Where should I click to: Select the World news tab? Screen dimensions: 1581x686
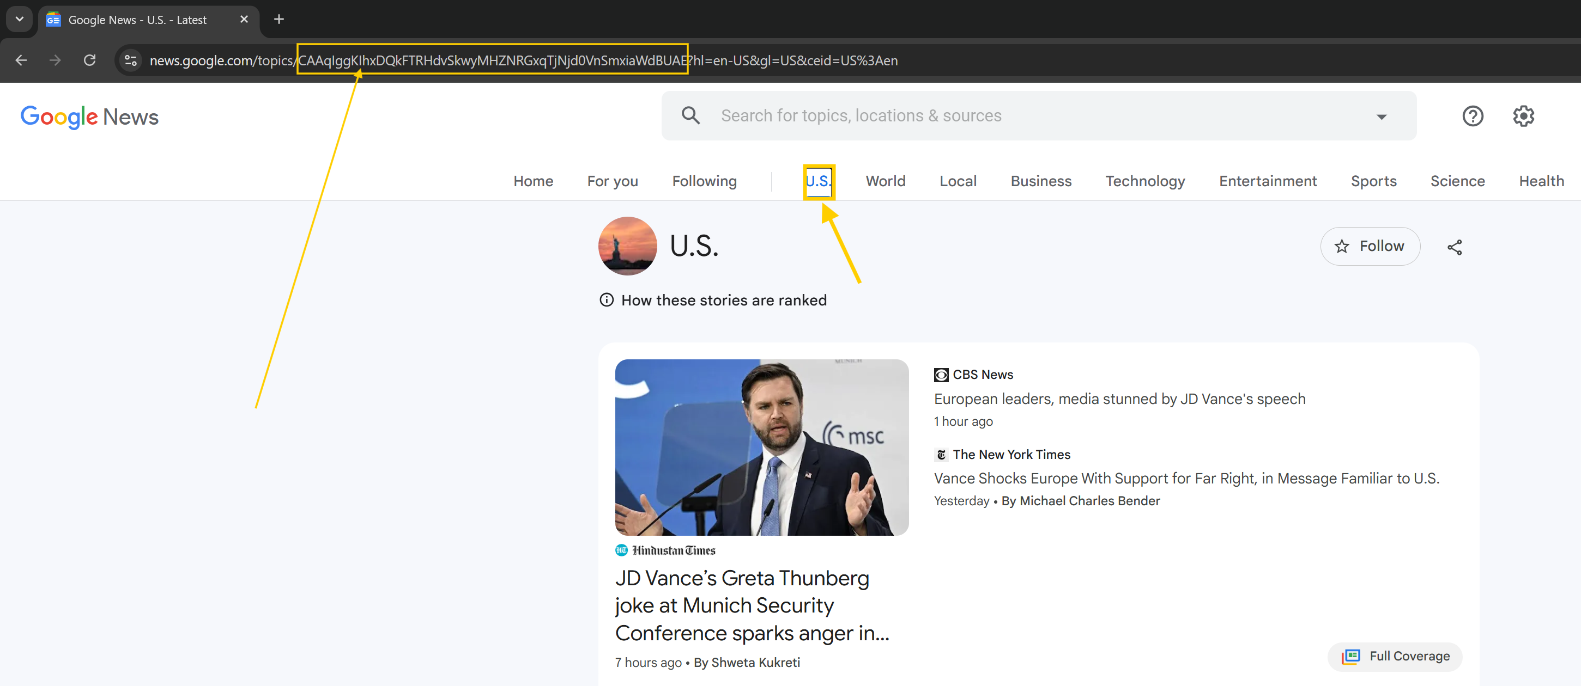click(x=885, y=181)
